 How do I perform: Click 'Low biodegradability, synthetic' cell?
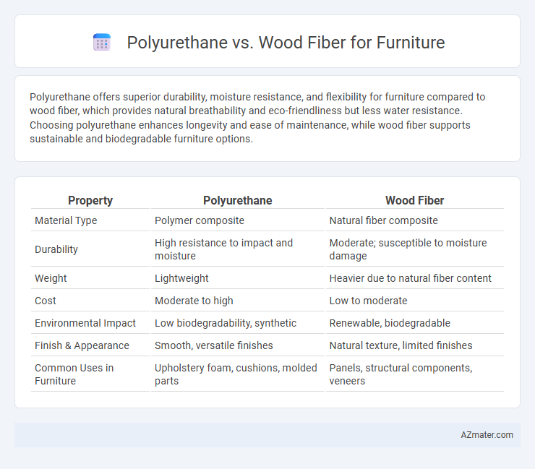(226, 323)
